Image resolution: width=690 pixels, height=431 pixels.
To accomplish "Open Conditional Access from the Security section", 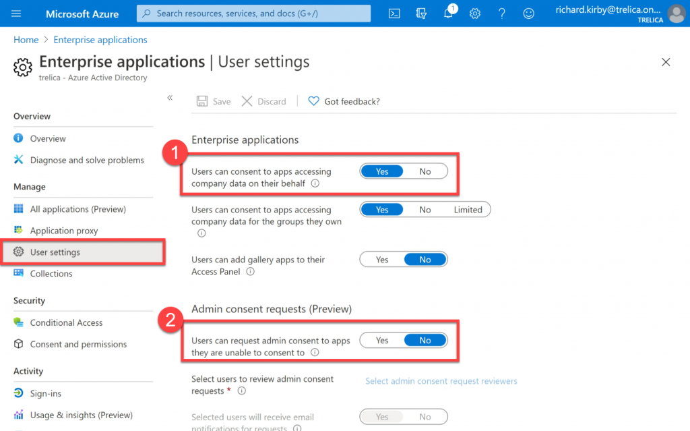I will coord(65,322).
